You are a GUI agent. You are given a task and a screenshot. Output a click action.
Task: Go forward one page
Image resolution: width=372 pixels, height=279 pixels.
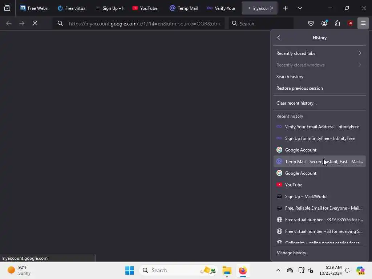point(22,23)
